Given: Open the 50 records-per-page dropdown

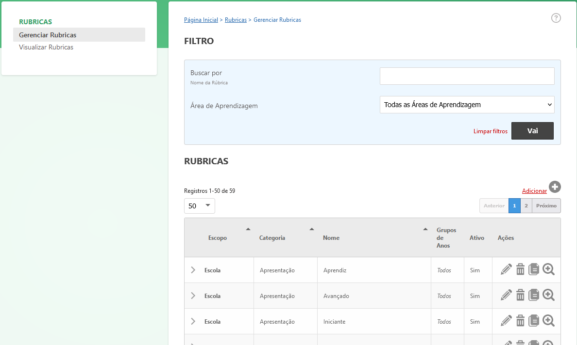Looking at the screenshot, I should tap(200, 206).
